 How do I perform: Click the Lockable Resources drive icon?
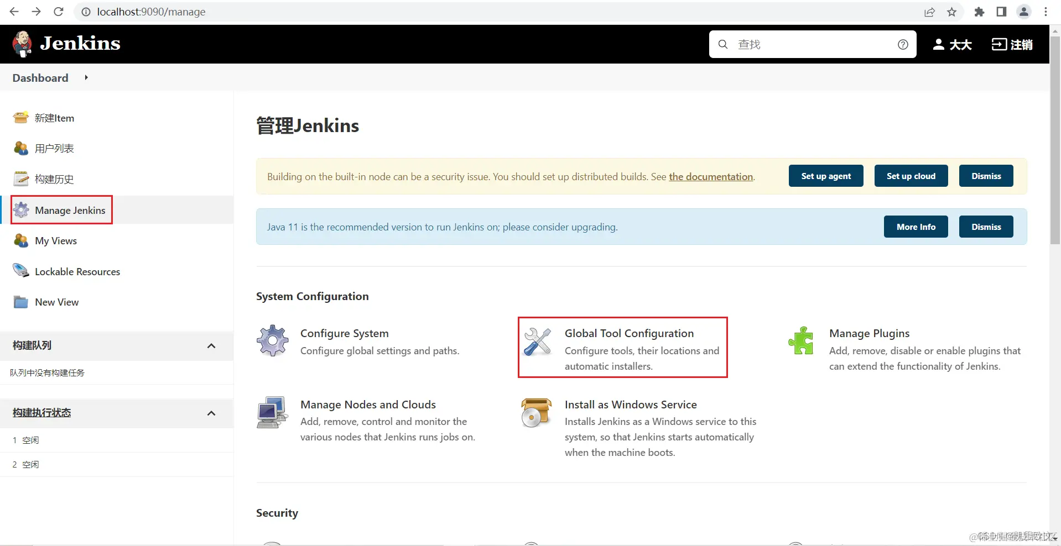click(x=21, y=271)
